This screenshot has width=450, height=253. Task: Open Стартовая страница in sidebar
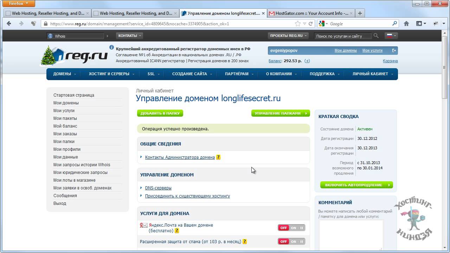pos(74,95)
